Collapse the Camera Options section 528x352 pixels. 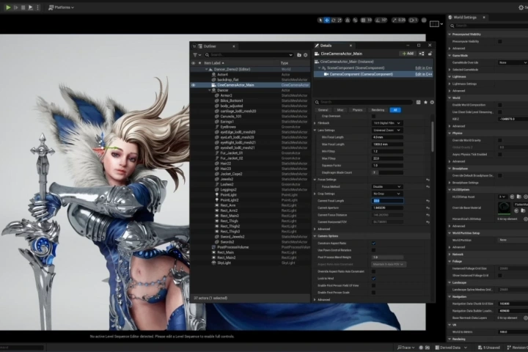point(315,236)
